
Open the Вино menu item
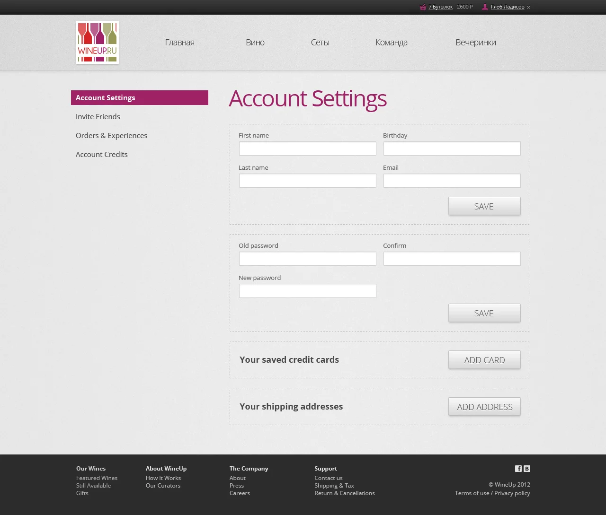click(255, 42)
